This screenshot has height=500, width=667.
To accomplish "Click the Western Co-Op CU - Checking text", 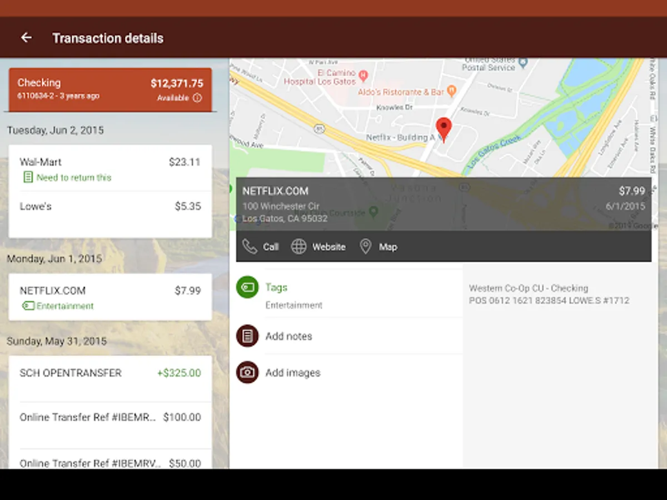I will [529, 288].
